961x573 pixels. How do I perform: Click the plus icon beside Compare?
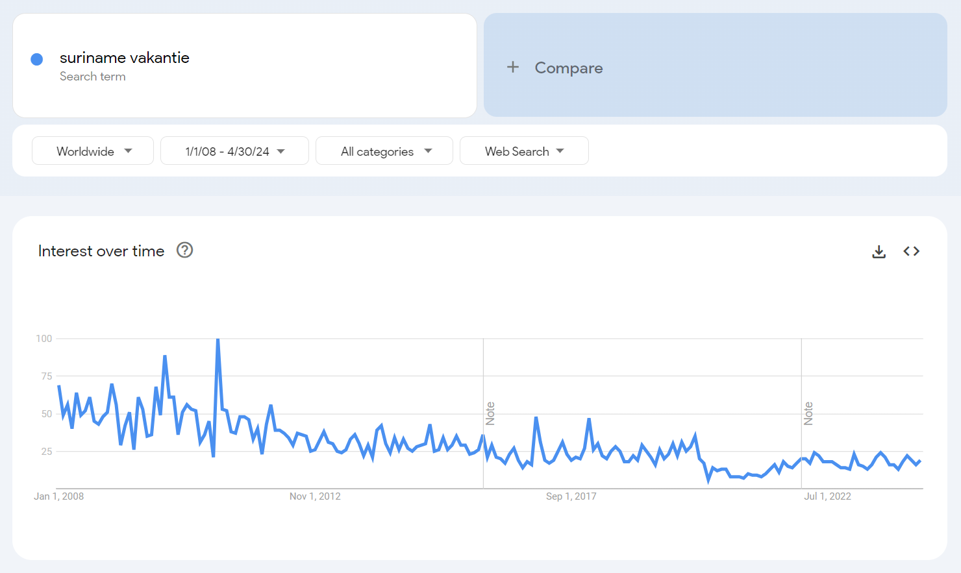[x=513, y=67]
